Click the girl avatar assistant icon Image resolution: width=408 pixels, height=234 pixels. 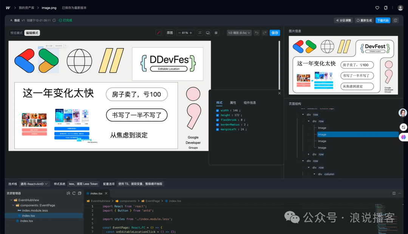(x=403, y=113)
